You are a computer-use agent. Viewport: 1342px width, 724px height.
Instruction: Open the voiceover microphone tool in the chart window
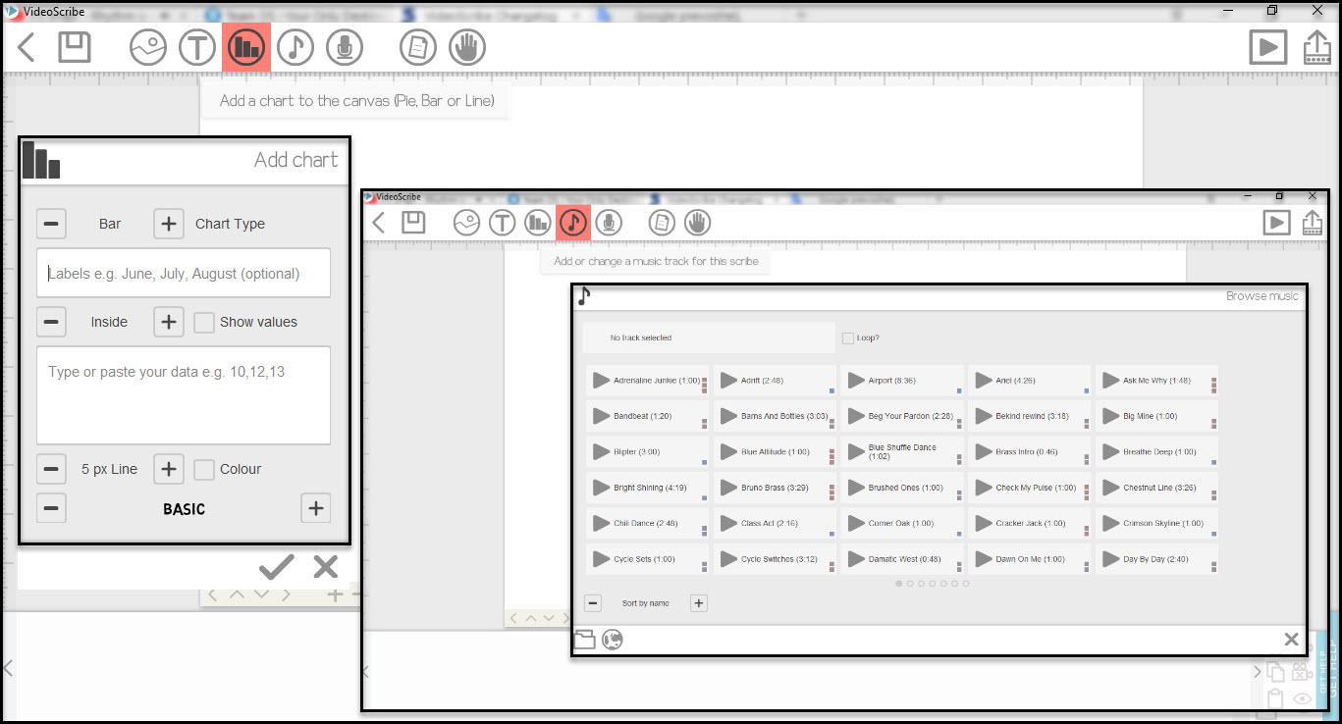point(345,47)
